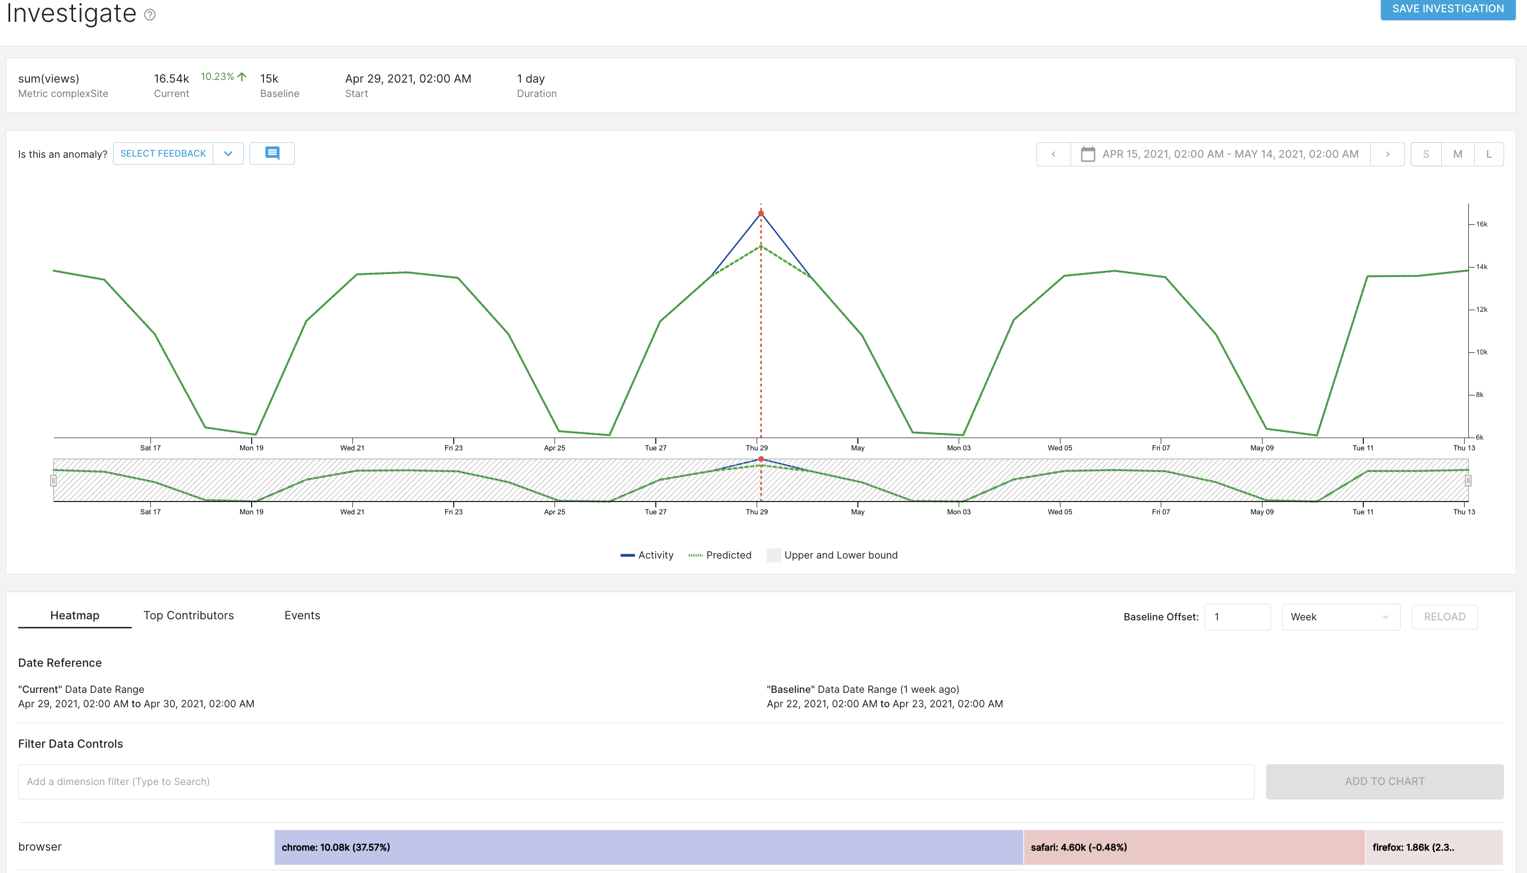Image resolution: width=1527 pixels, height=873 pixels.
Task: Select small chart size S
Action: pyautogui.click(x=1426, y=154)
